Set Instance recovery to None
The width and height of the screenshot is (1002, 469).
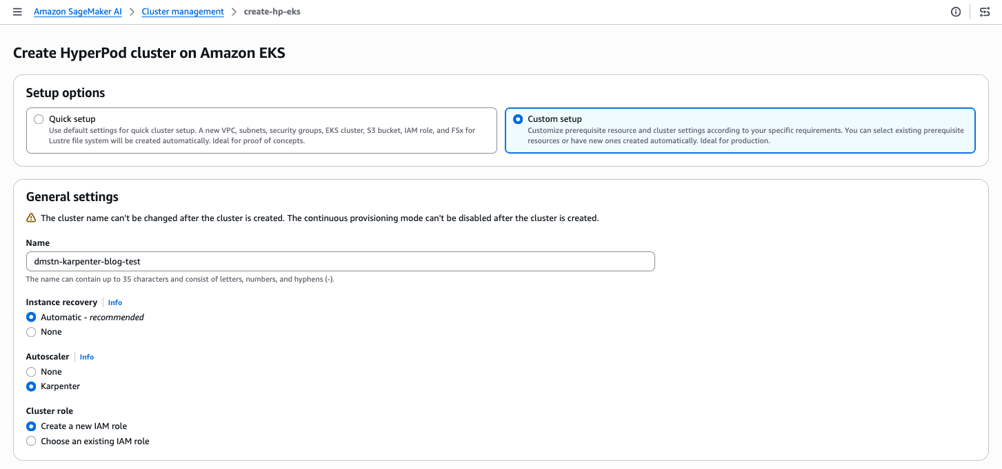click(31, 332)
